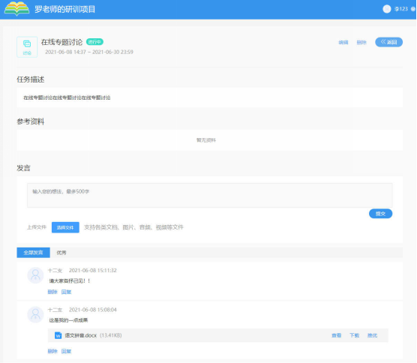Click the Word icon of 语文拼音.docx

tap(58, 335)
